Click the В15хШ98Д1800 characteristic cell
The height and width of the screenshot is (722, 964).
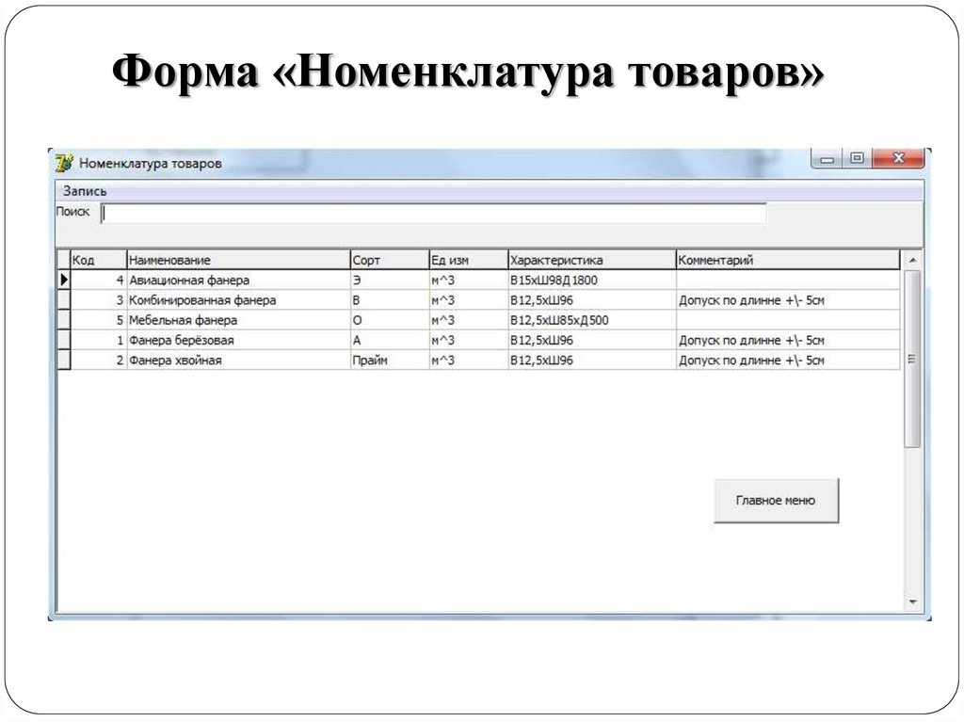(555, 280)
